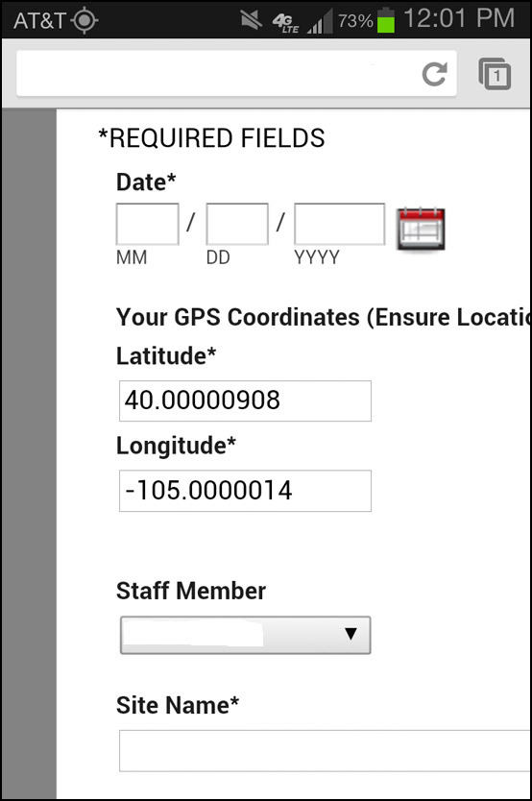Tap the MM caption under month field
Screen dimensions: 532x801
(x=132, y=257)
